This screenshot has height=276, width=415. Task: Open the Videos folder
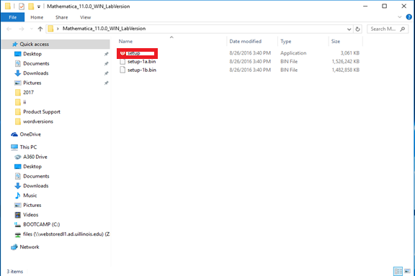31,215
